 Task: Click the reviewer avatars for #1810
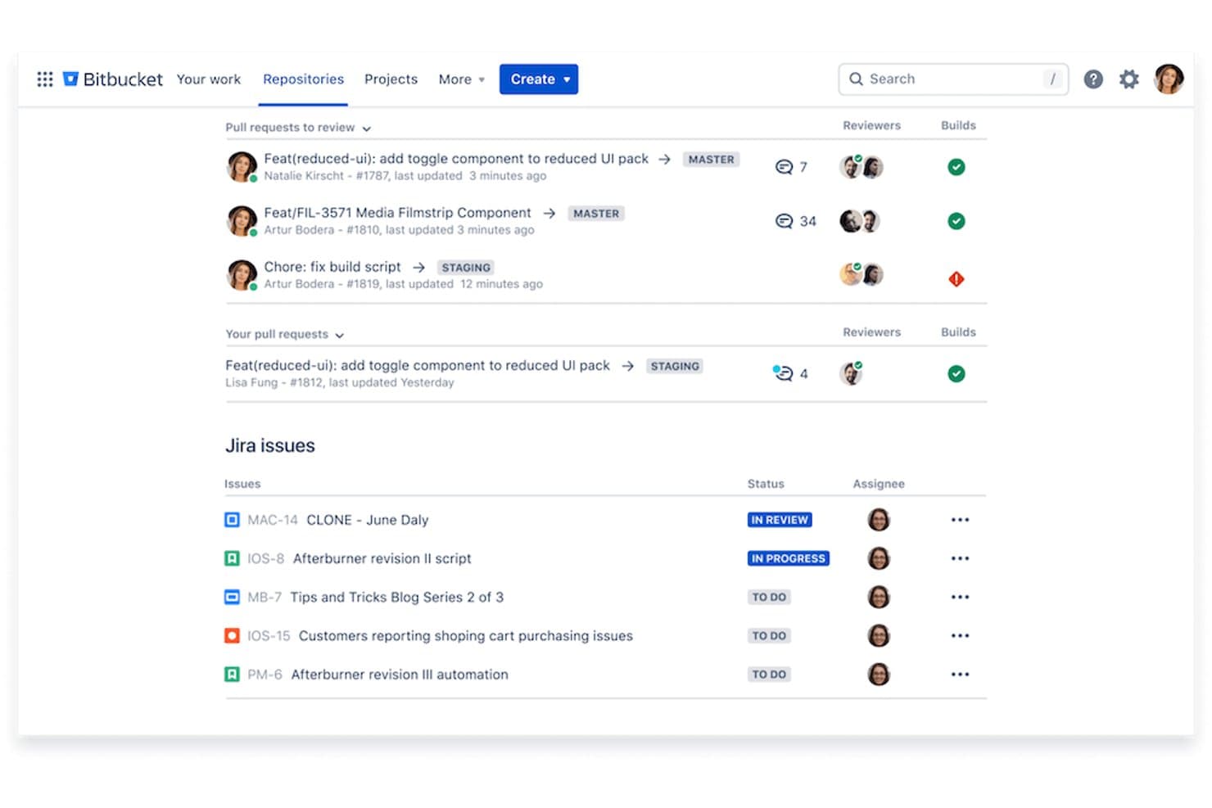click(x=860, y=221)
